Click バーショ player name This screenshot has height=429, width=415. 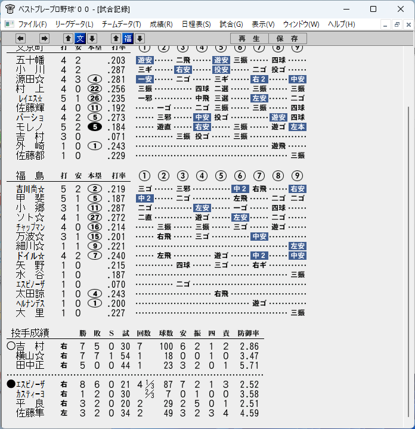click(x=30, y=117)
